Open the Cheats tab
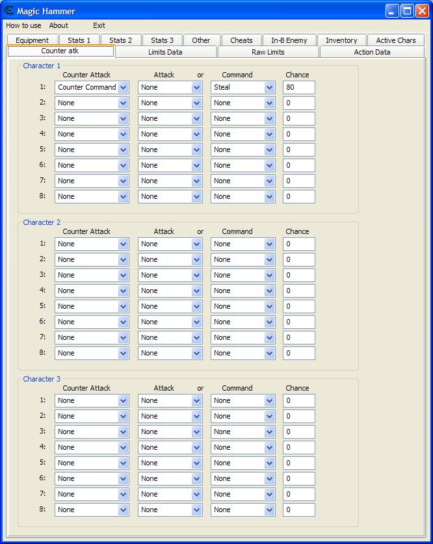433x544 pixels. [241, 40]
